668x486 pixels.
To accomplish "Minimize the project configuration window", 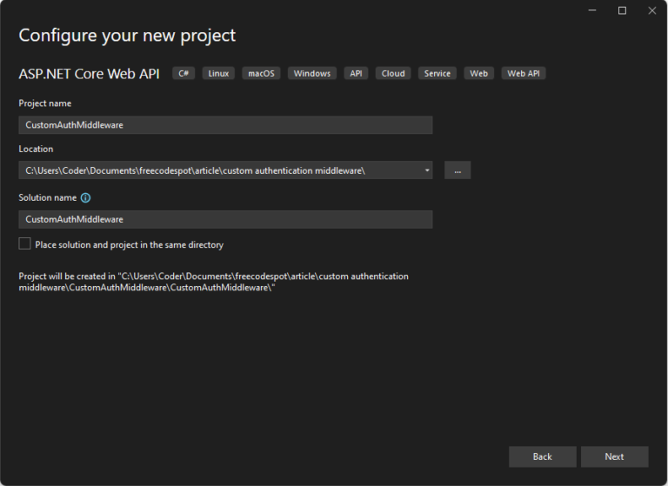I will pyautogui.click(x=592, y=10).
